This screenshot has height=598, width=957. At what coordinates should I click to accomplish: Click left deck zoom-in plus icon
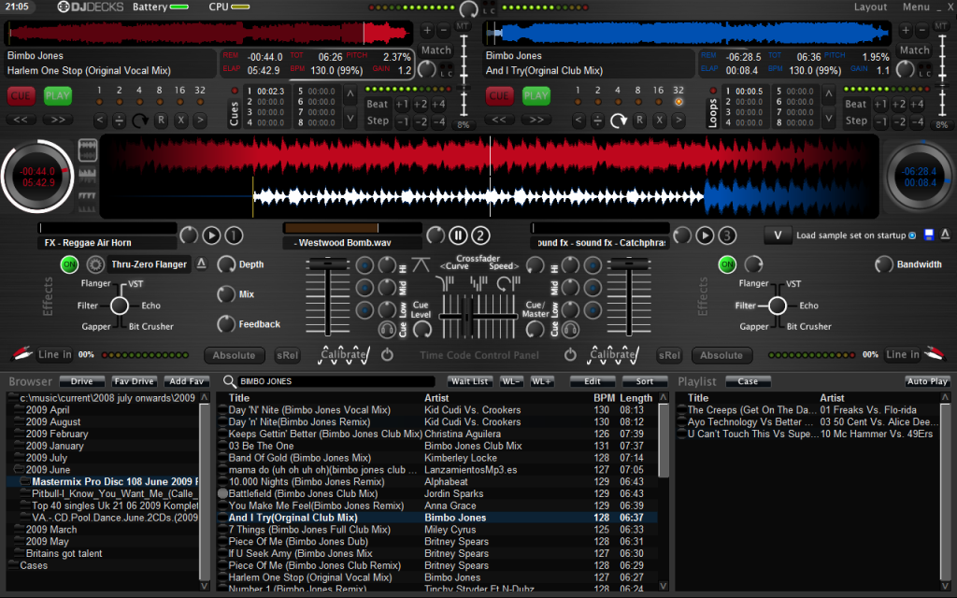tap(427, 29)
